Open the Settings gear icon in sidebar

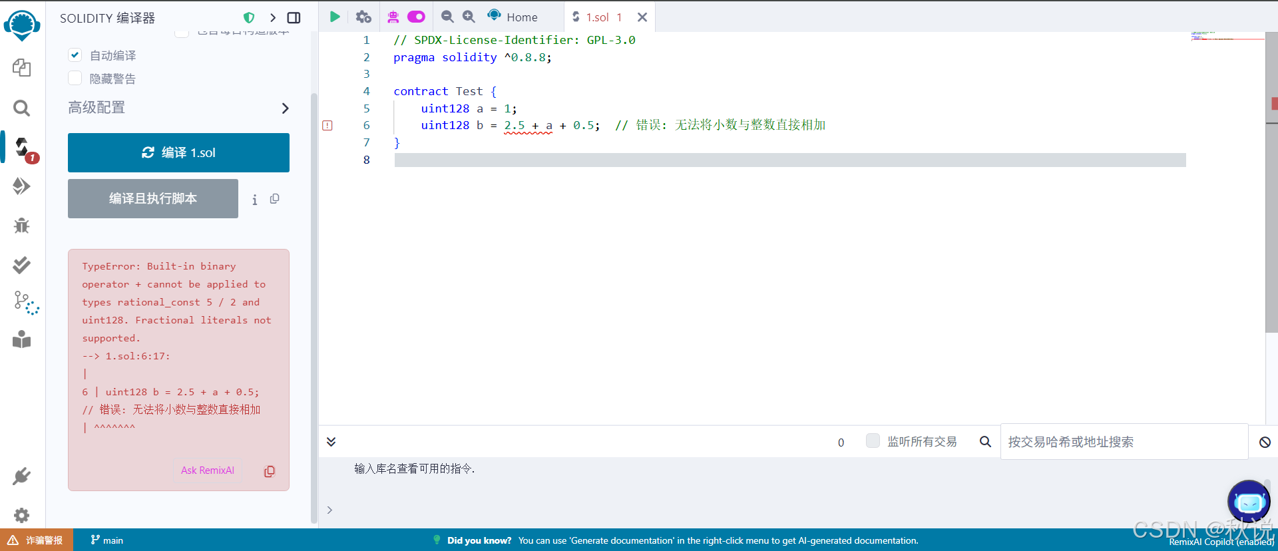click(22, 515)
